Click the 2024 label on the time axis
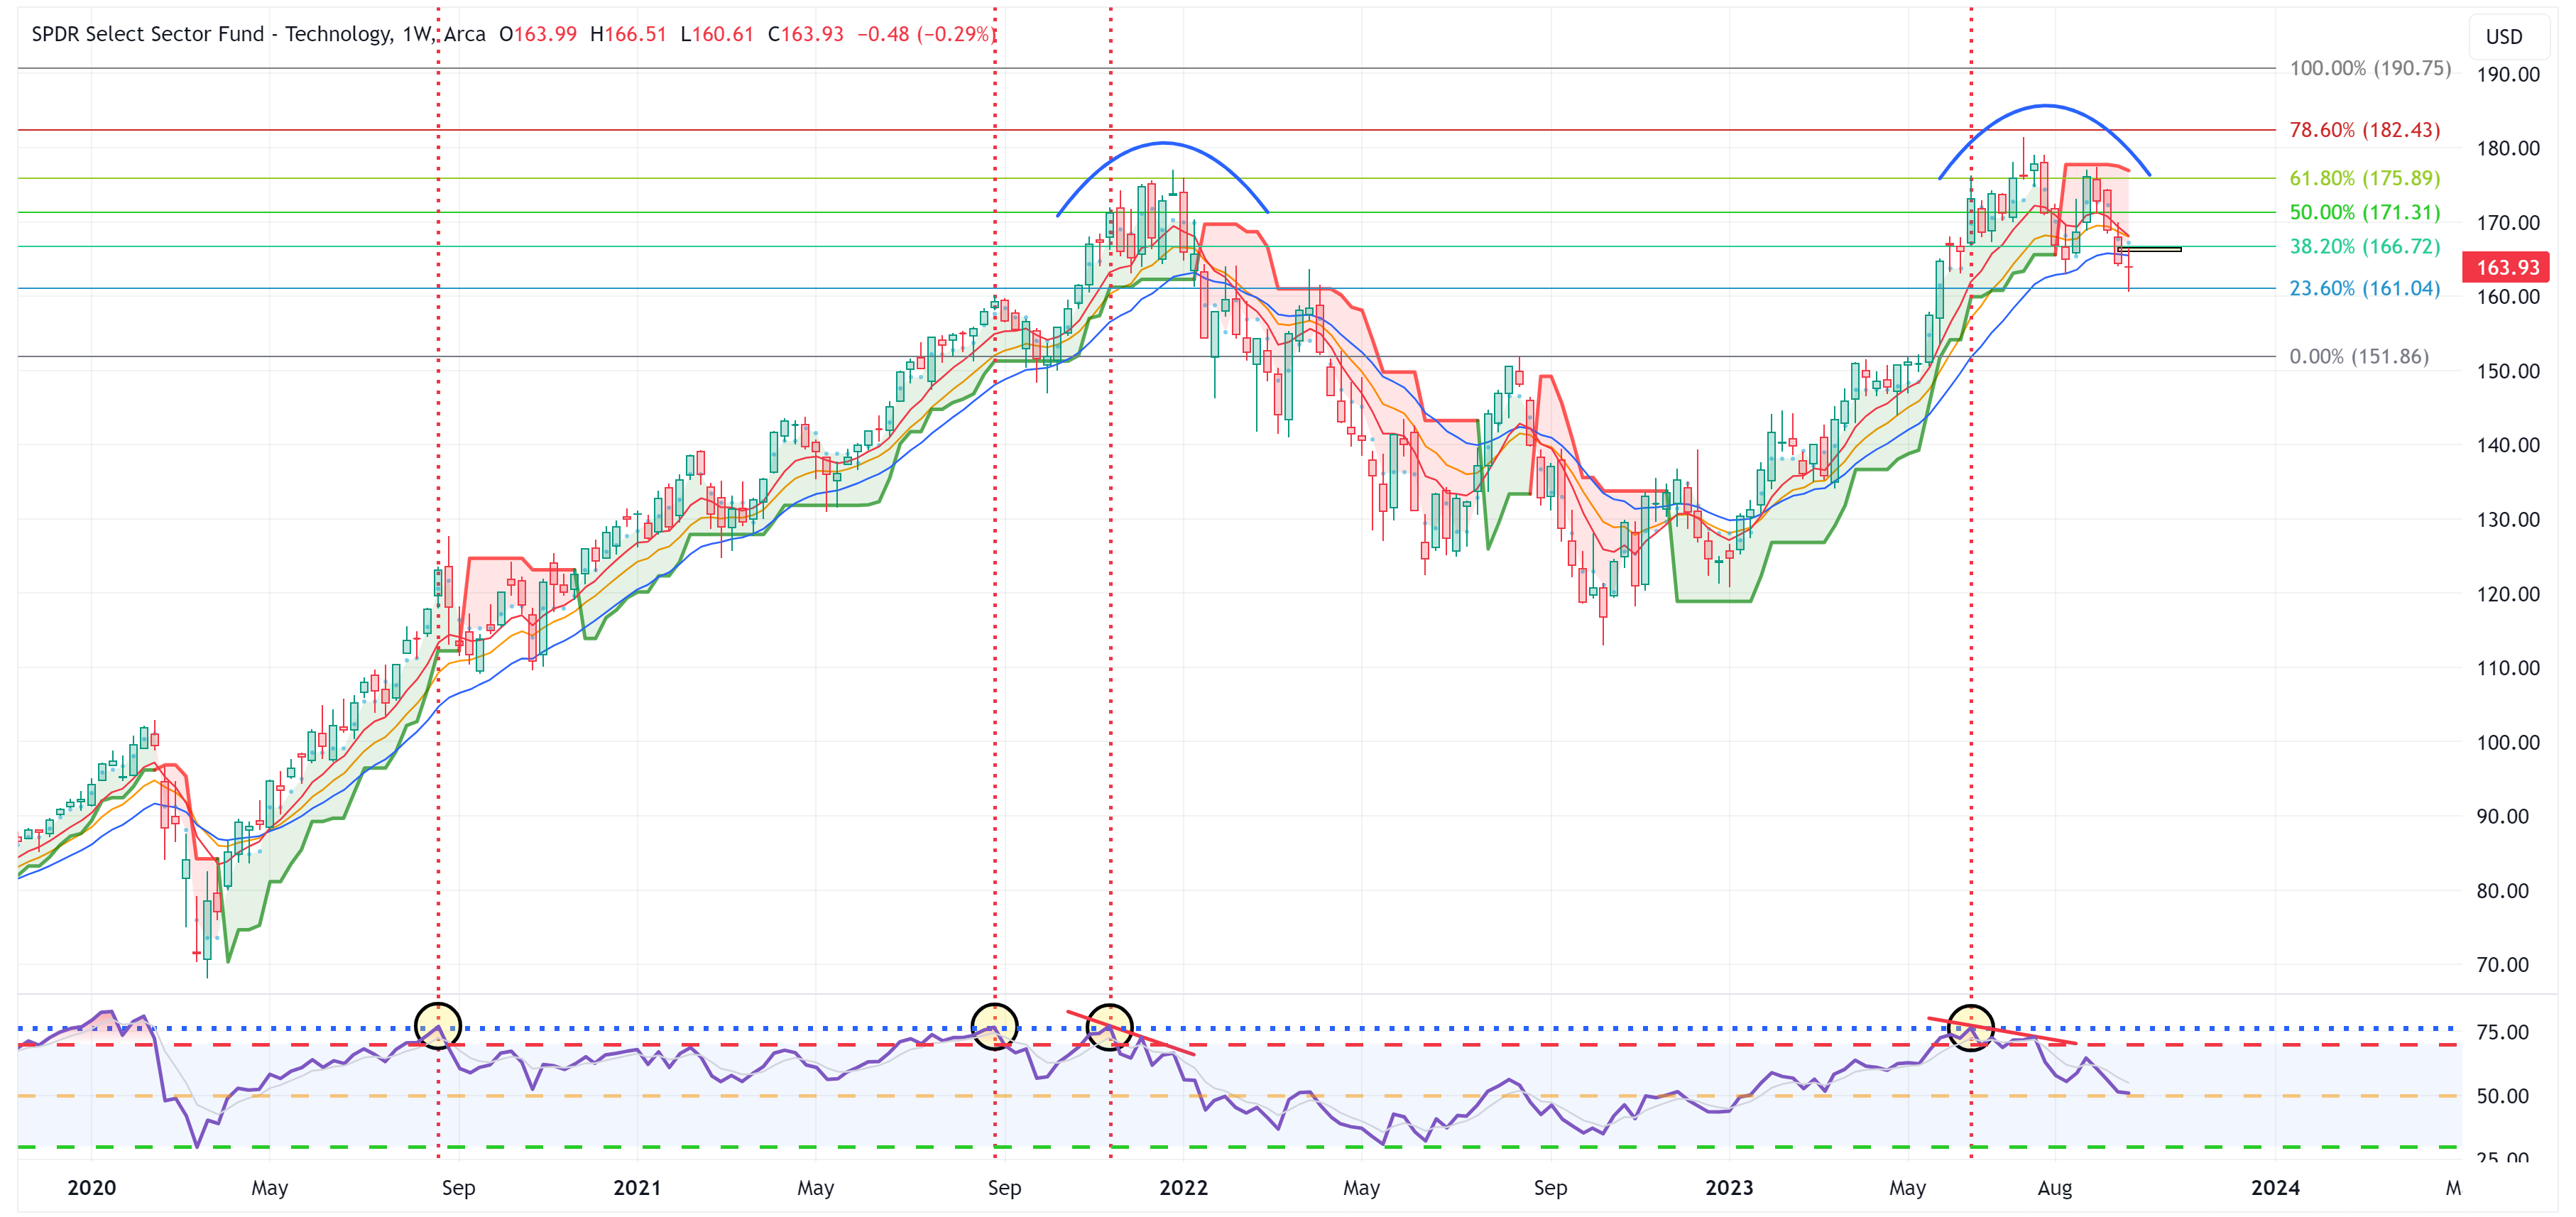Image resolution: width=2576 pixels, height=1217 pixels. [2275, 1187]
